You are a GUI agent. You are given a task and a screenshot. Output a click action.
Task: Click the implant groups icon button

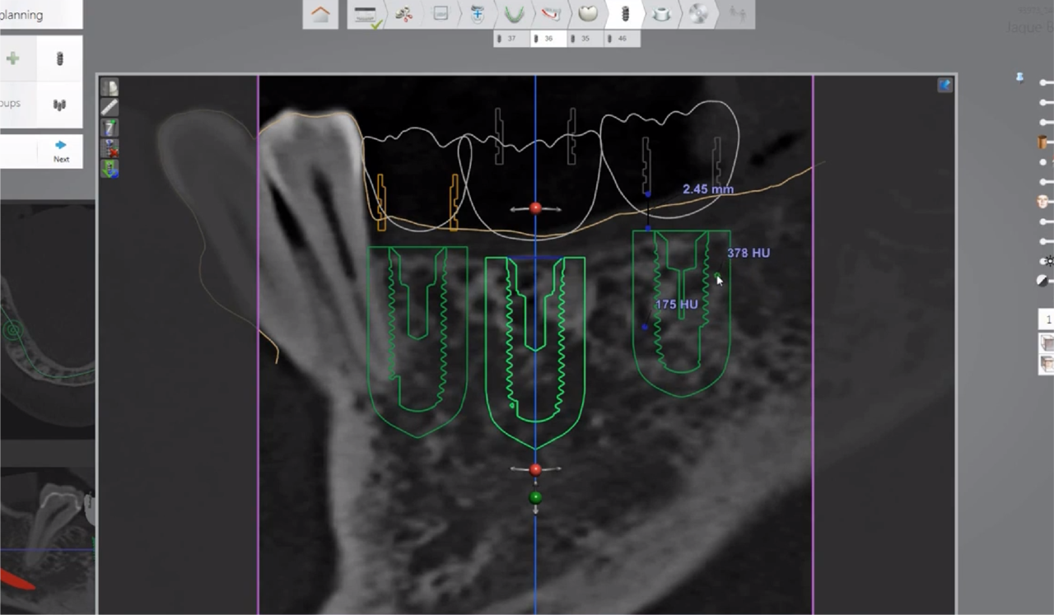click(59, 105)
